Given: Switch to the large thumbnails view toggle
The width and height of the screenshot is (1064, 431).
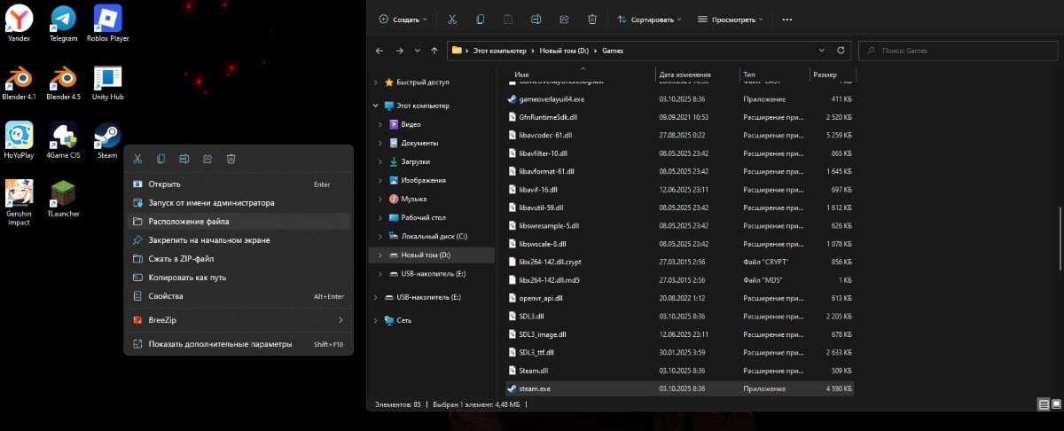Looking at the screenshot, I should 1055,404.
